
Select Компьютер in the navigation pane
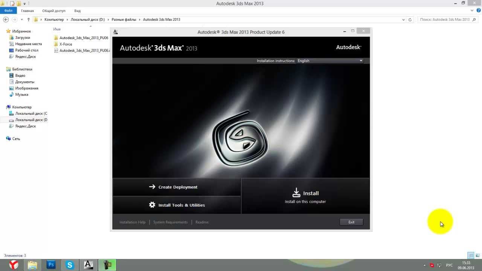[x=22, y=107]
